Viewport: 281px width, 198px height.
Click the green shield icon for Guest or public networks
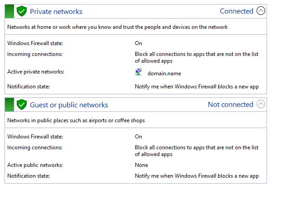click(x=22, y=105)
